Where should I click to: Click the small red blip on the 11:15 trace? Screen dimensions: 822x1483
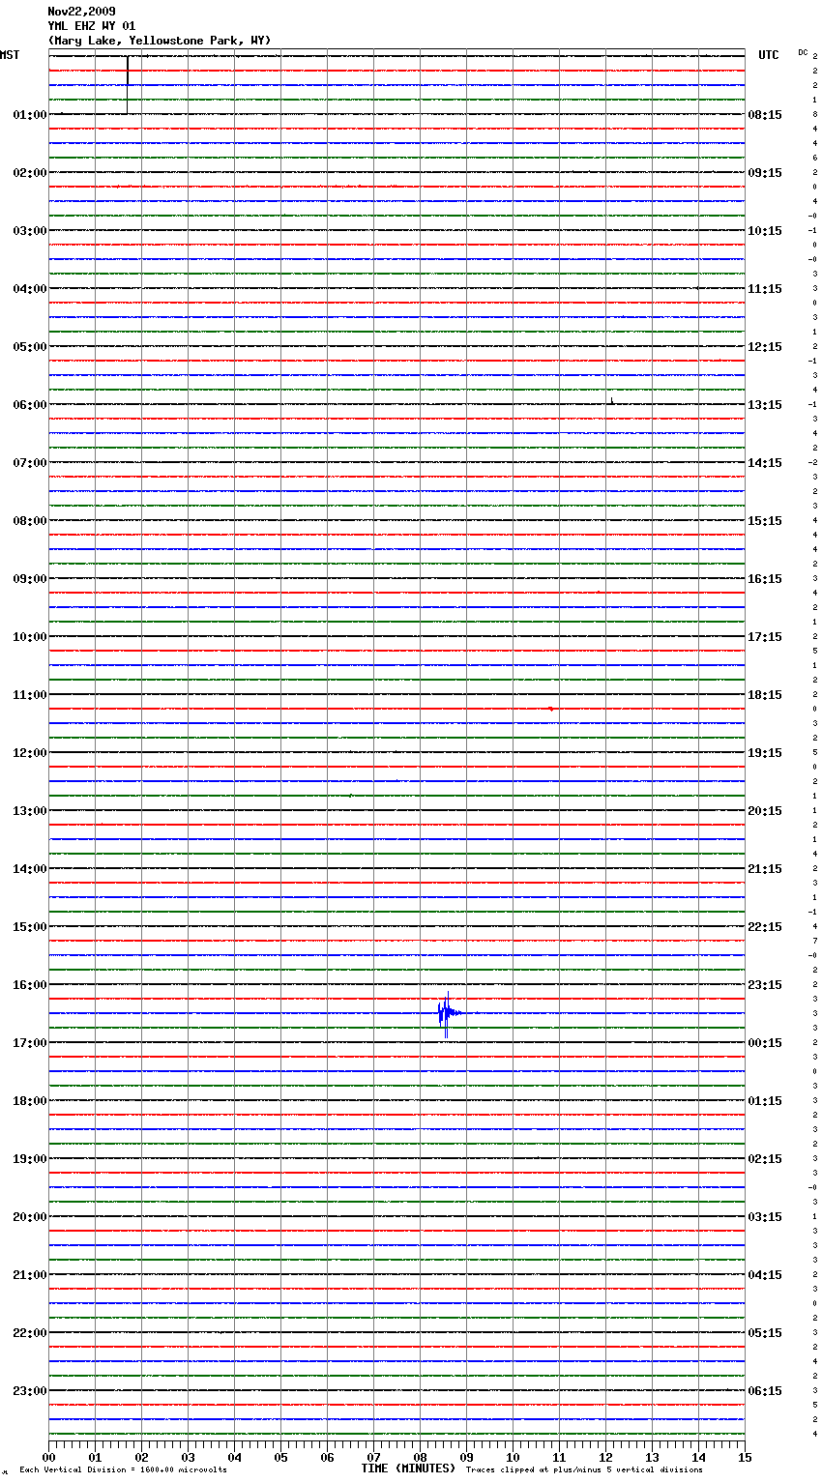[551, 709]
